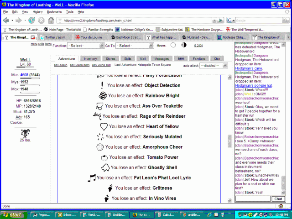Click the Rage of the Reindeer icon

(97, 116)
